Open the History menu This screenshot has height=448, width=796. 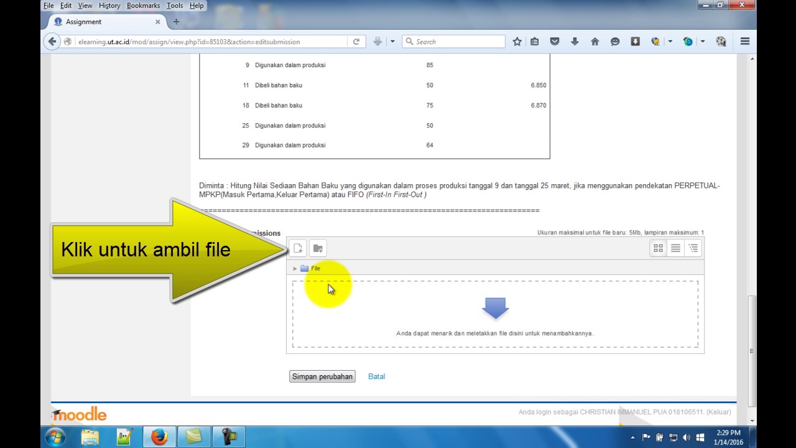[109, 6]
